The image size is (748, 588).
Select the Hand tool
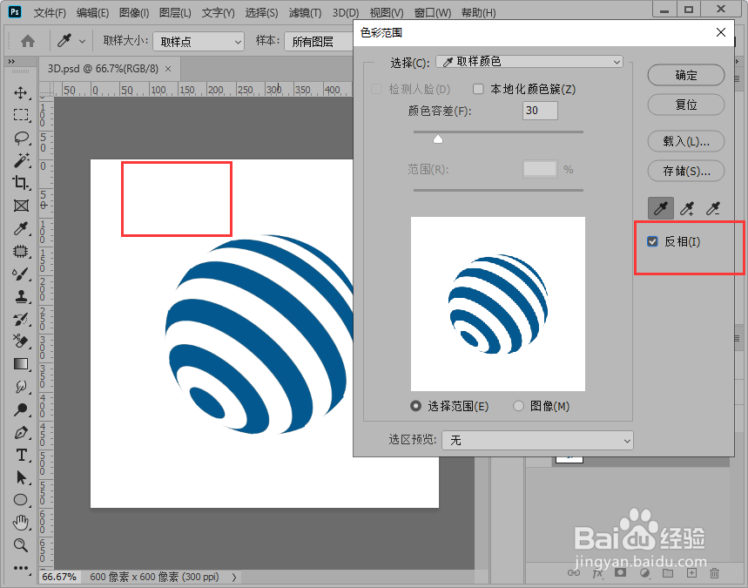point(19,522)
